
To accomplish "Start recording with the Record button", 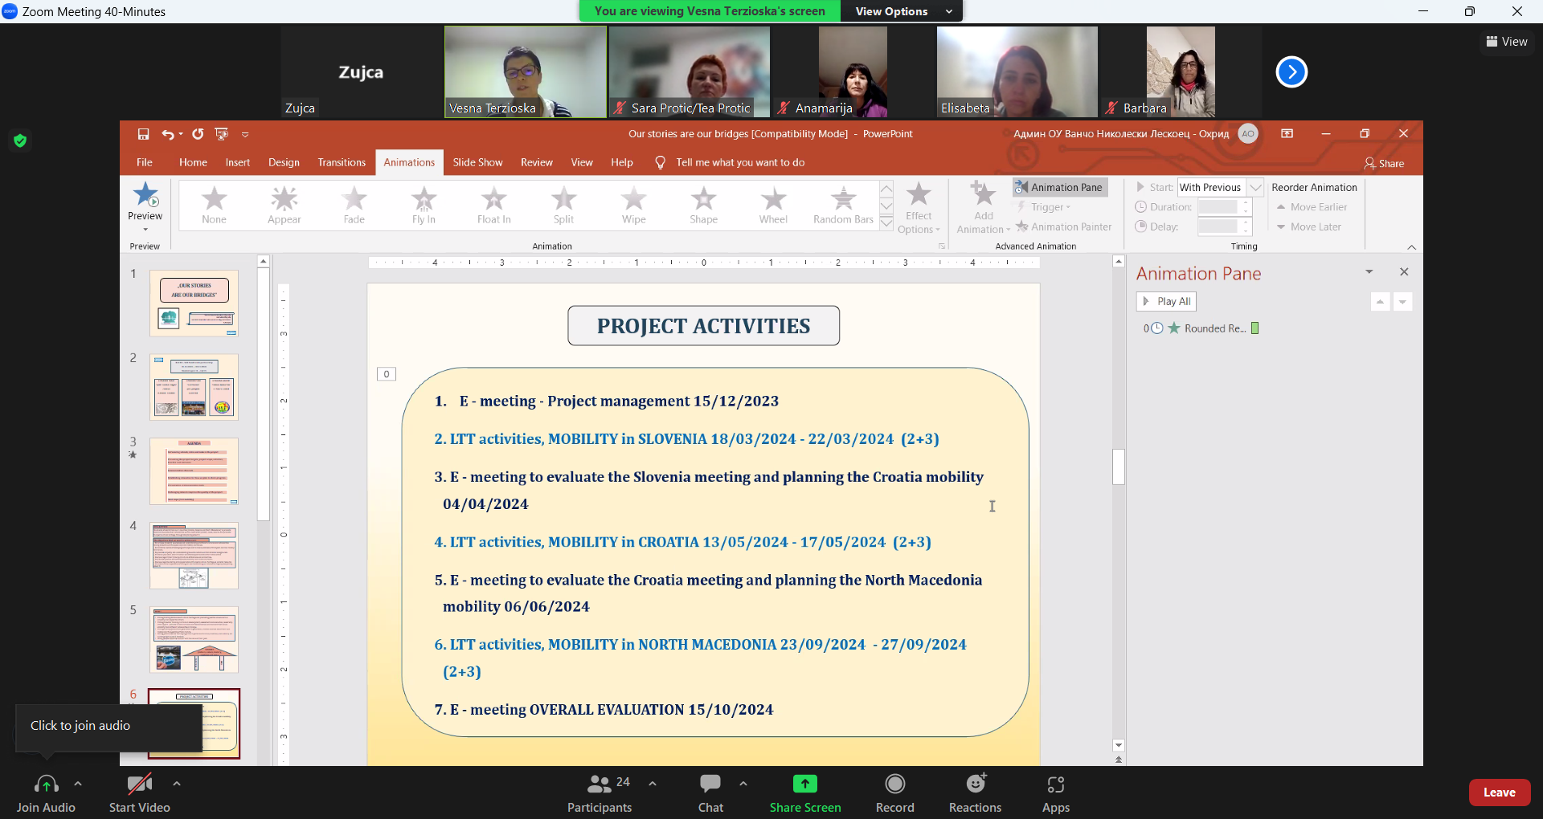I will pos(894,793).
